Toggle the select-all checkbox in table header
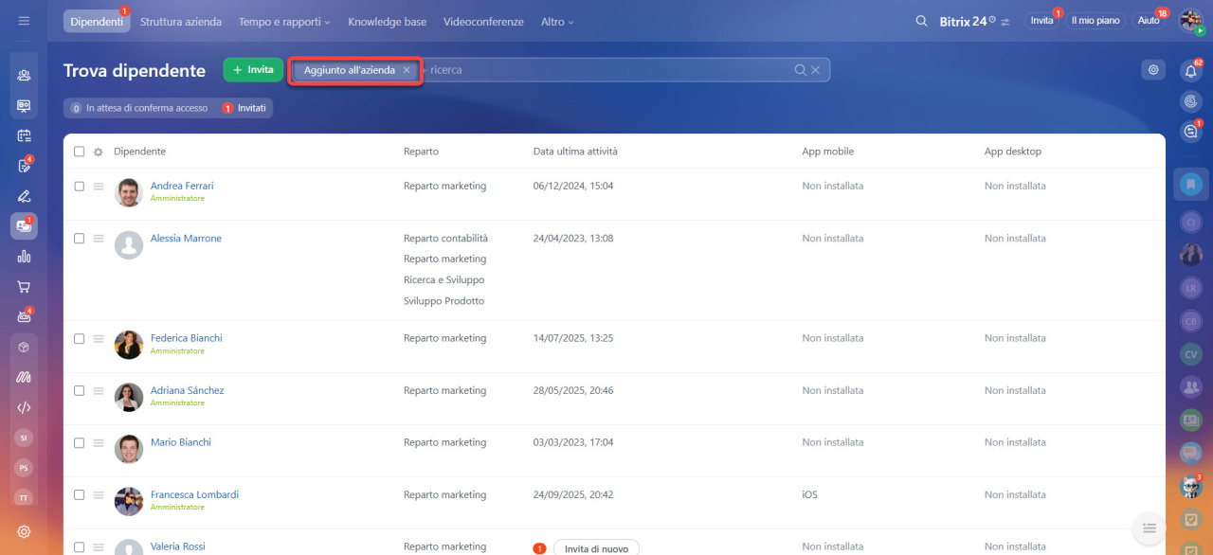This screenshot has width=1213, height=555. (x=80, y=152)
